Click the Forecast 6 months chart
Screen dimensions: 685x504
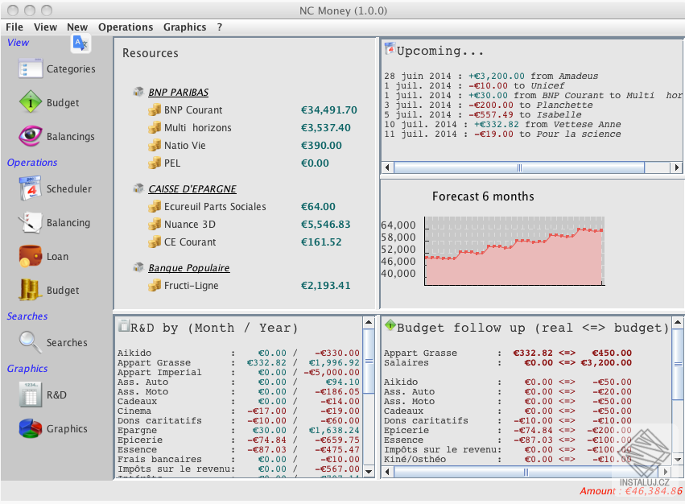(x=514, y=251)
